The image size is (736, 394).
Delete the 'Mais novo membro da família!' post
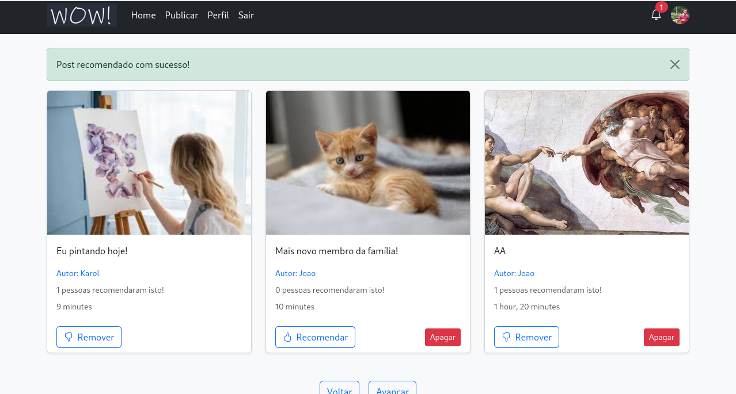(x=443, y=337)
